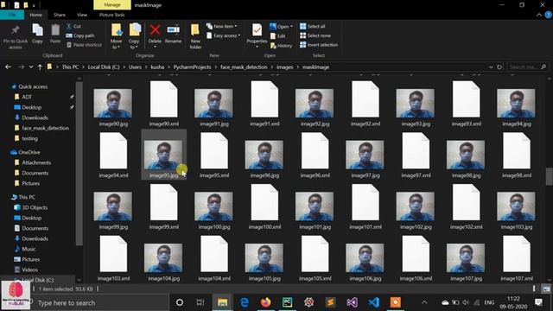Open the File tab

tap(12, 15)
